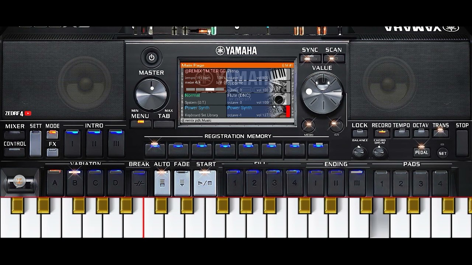This screenshot has height=265, width=472.
Task: Select Variation D button
Action: (x=116, y=183)
